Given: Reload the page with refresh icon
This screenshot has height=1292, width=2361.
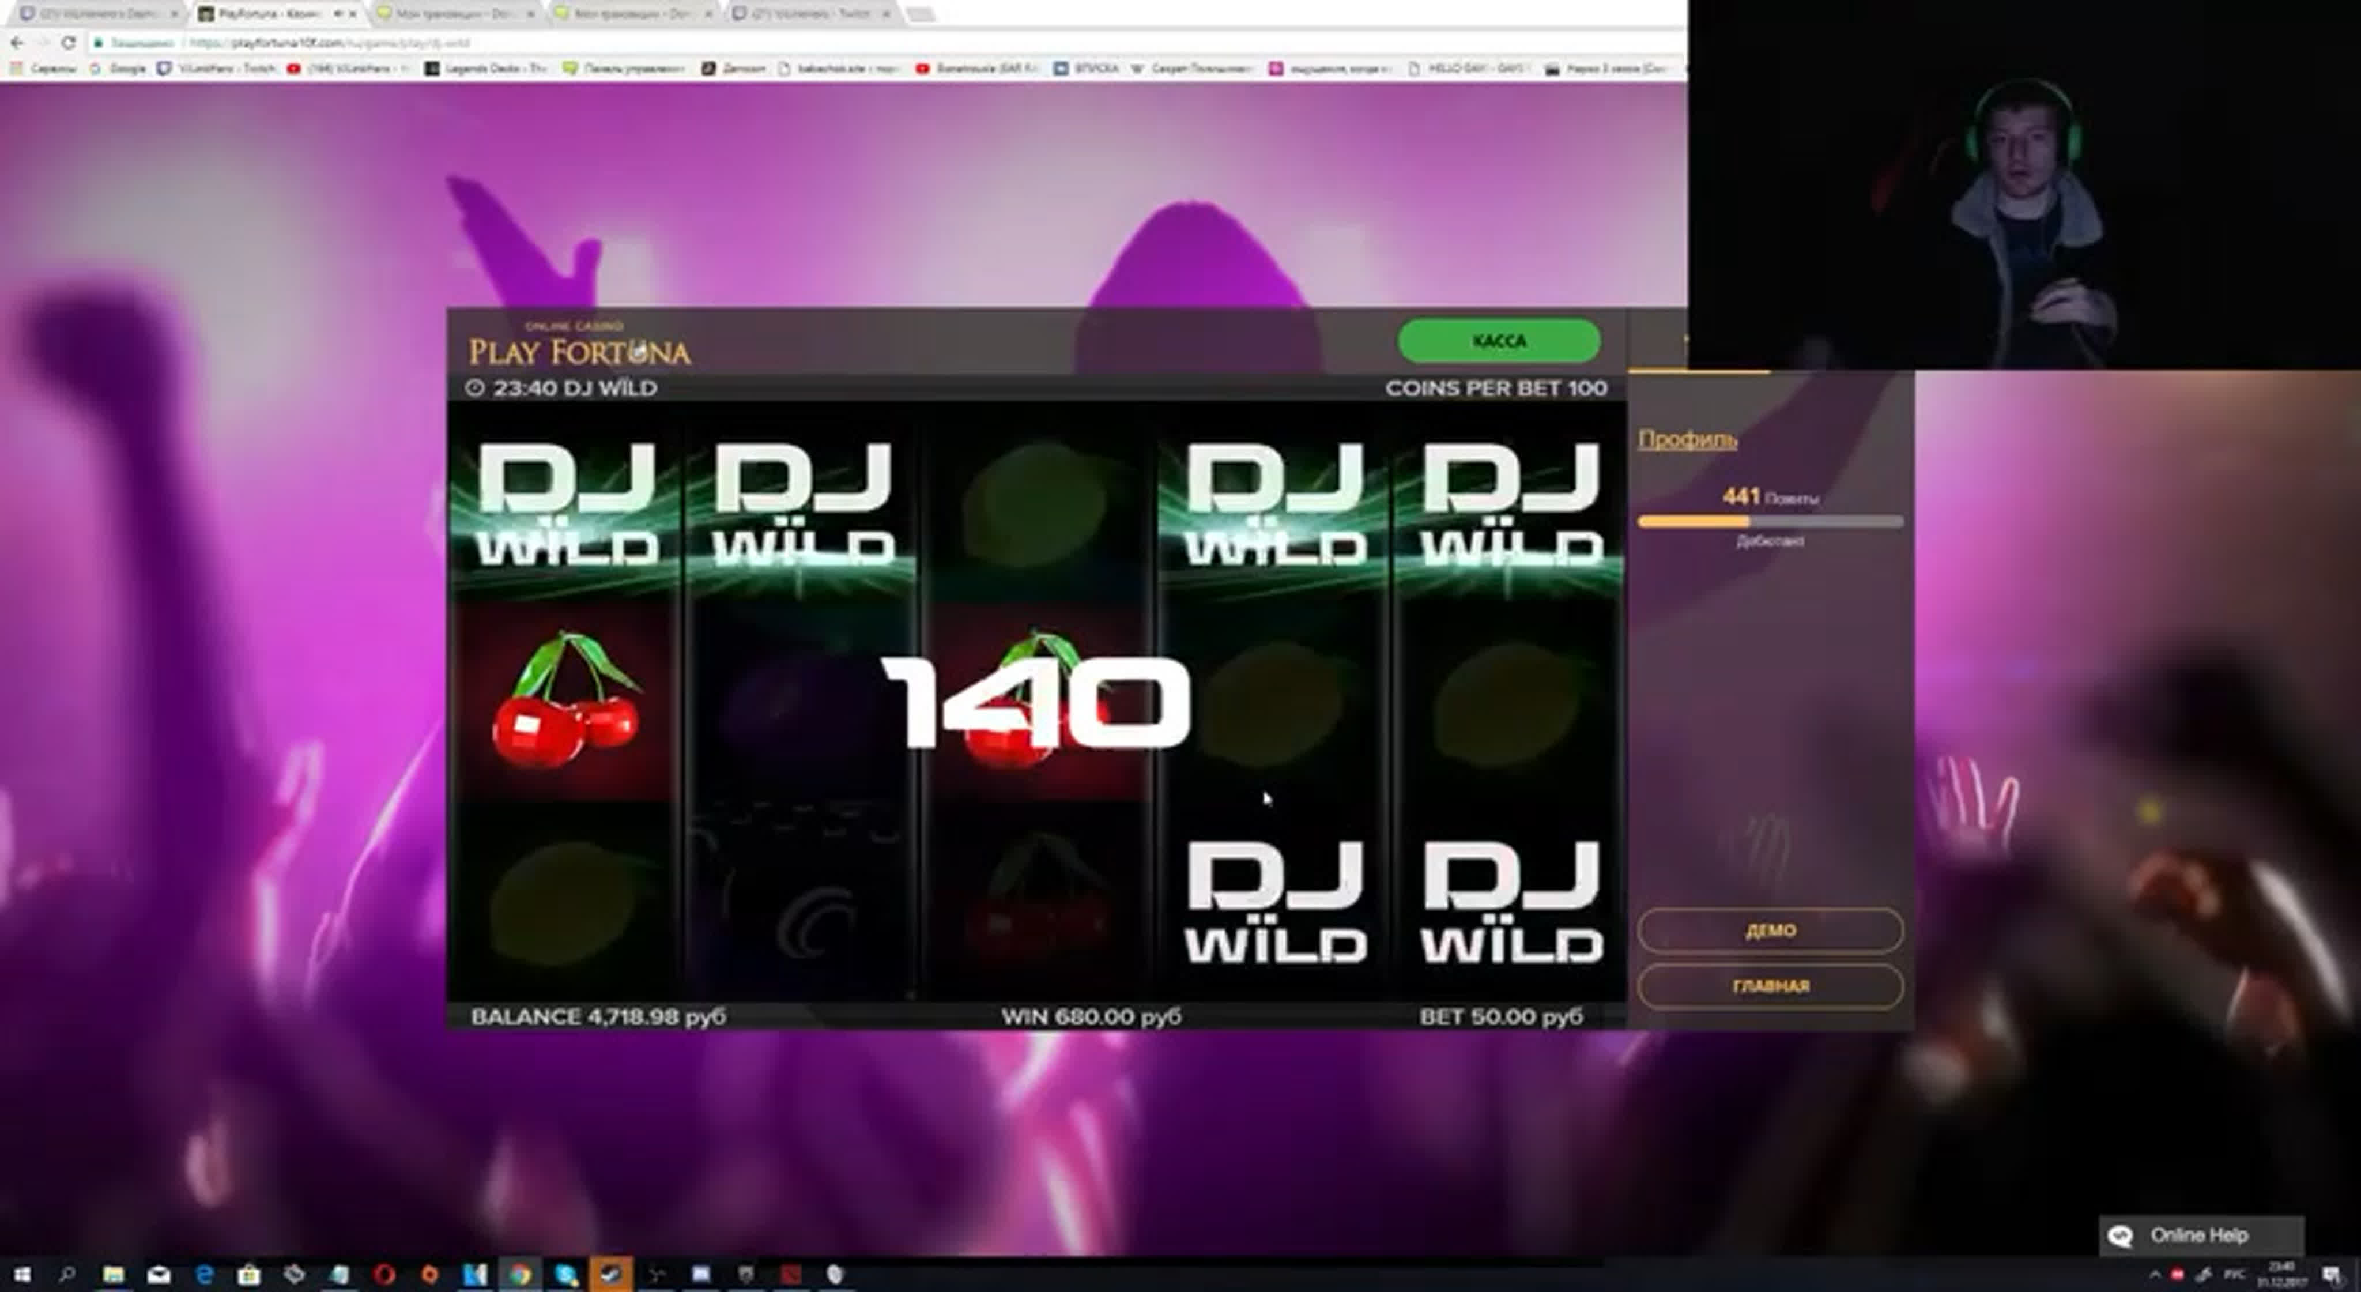Looking at the screenshot, I should point(69,42).
